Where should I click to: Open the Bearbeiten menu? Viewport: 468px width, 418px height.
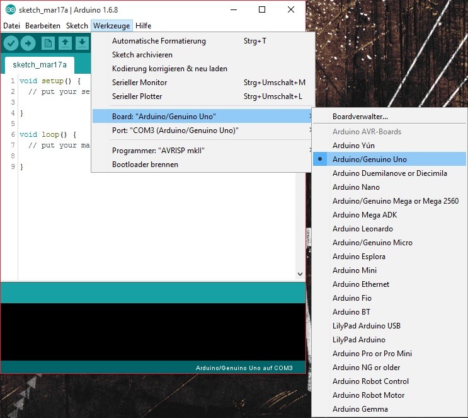pyautogui.click(x=43, y=26)
